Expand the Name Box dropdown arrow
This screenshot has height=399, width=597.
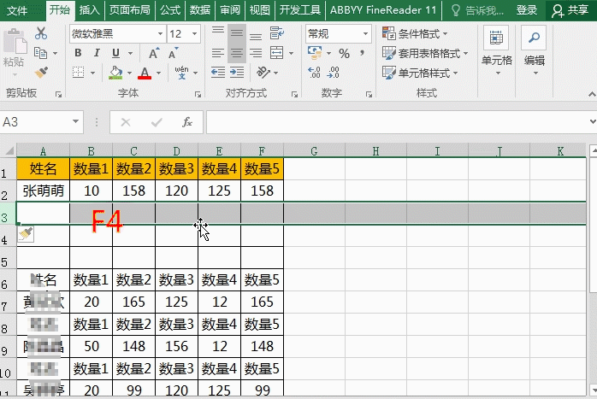click(75, 121)
